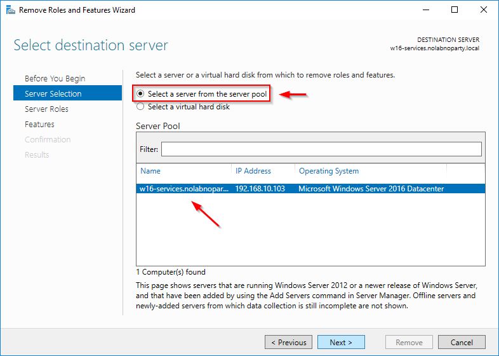Open the Features step

coord(39,125)
